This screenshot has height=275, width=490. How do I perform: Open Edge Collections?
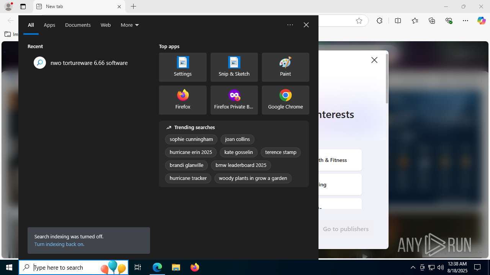432,21
